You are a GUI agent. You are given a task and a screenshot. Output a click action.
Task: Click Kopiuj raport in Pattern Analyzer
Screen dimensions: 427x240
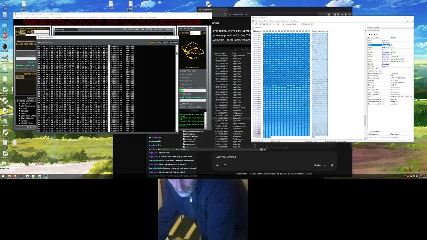click(172, 42)
